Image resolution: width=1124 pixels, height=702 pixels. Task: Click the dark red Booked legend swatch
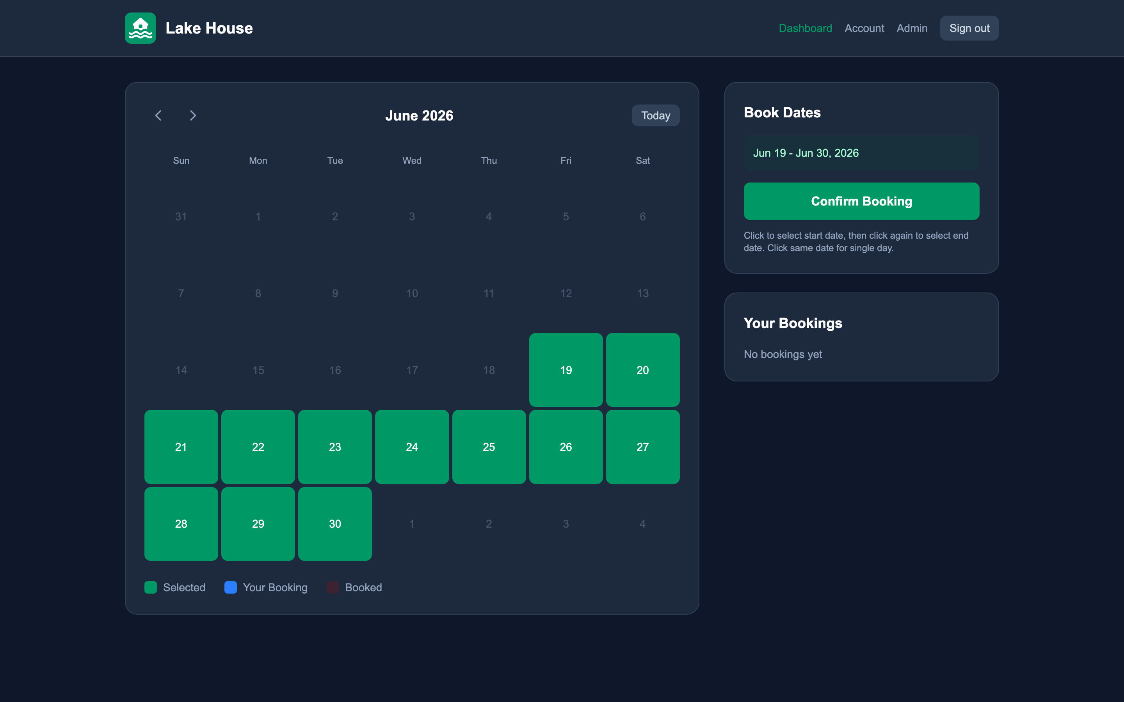[333, 587]
